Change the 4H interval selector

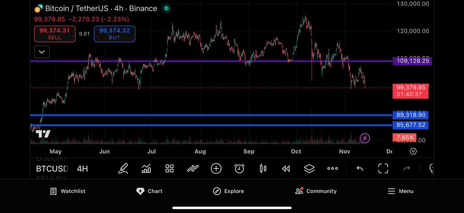[82, 168]
